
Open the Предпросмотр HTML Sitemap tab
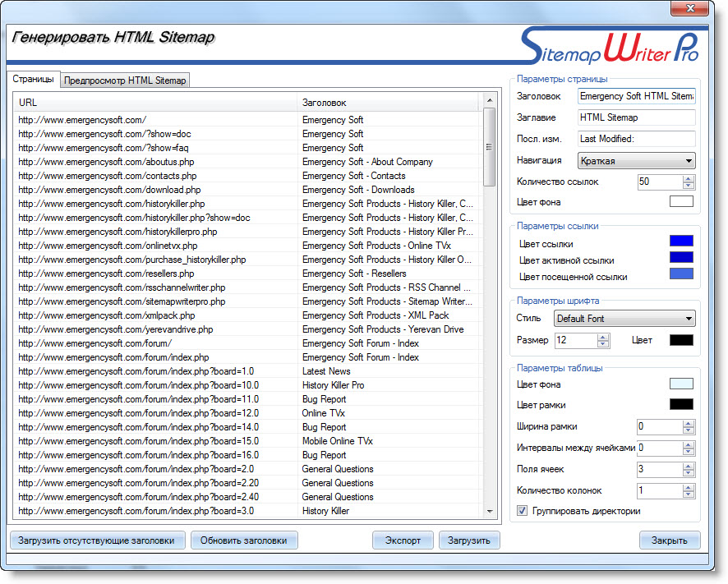coord(125,80)
